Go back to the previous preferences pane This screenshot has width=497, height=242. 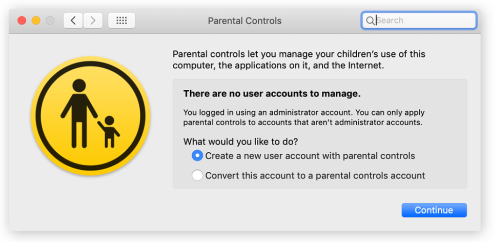point(73,20)
